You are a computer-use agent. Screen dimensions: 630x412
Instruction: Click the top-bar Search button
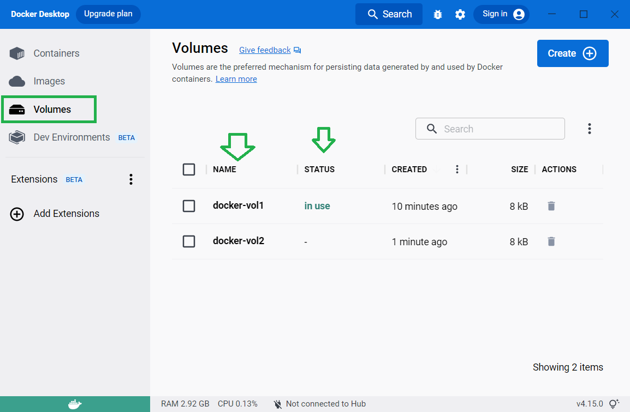tap(389, 14)
